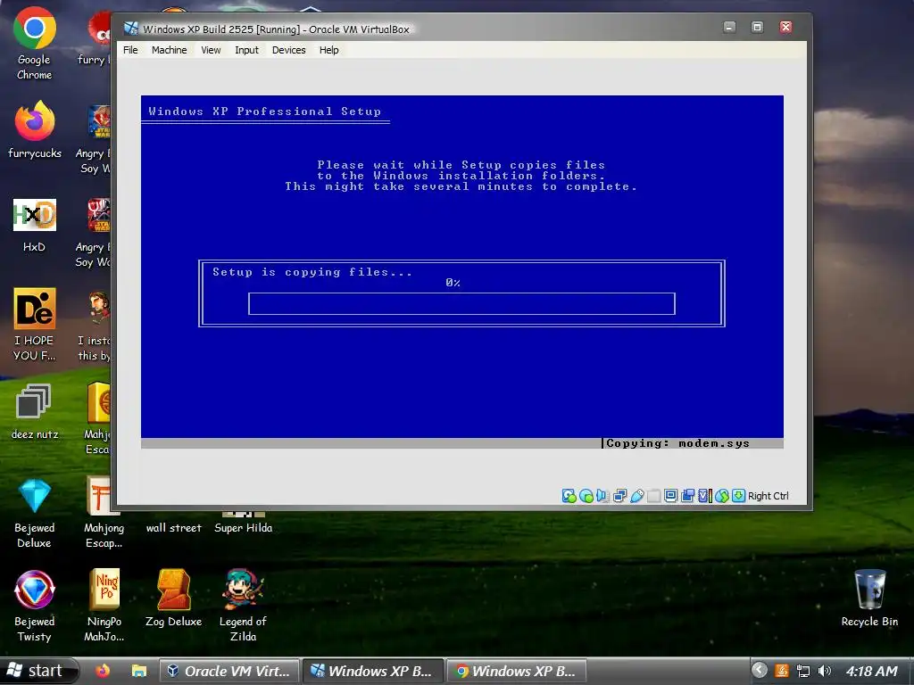Switch to Windows XP B... Chrome taskbar button
This screenshot has height=685, width=914.
tap(517, 671)
